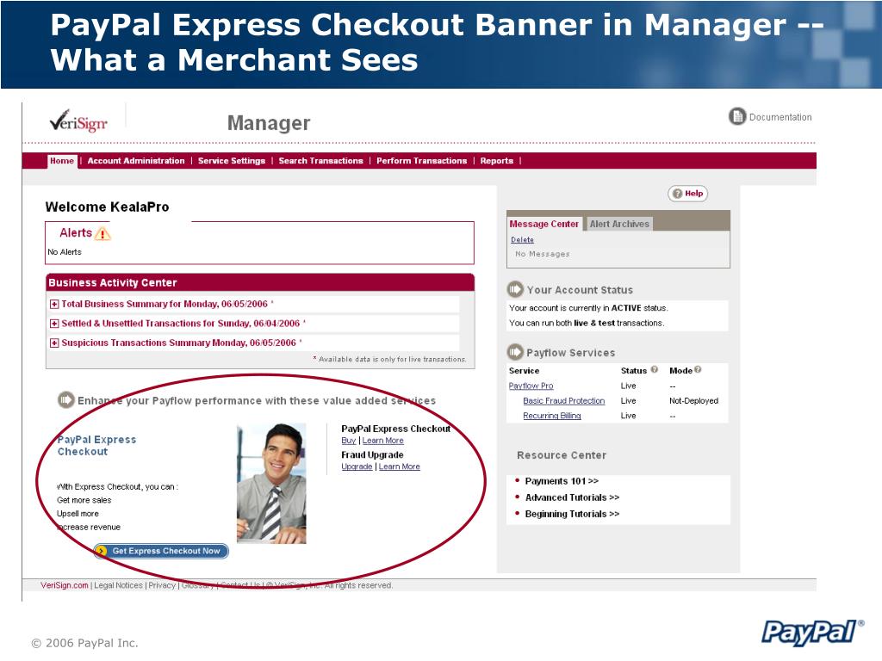Expand Total Business Summary for Monday
The image size is (882, 661).
(54, 304)
